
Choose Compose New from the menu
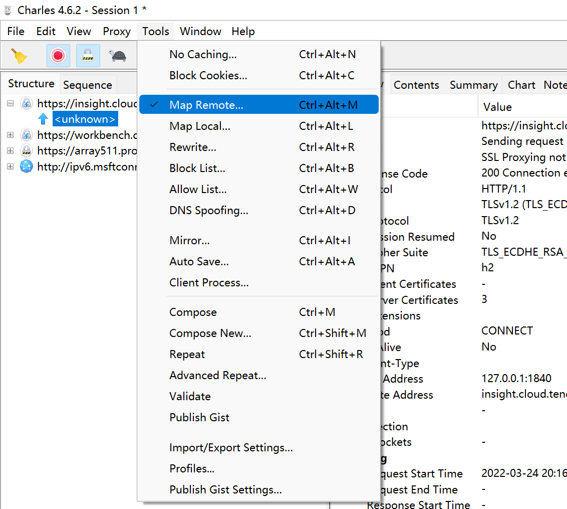pos(210,333)
